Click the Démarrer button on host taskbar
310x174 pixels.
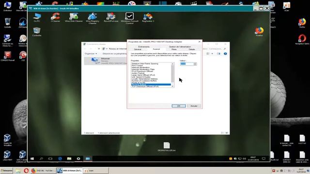(x=6, y=171)
